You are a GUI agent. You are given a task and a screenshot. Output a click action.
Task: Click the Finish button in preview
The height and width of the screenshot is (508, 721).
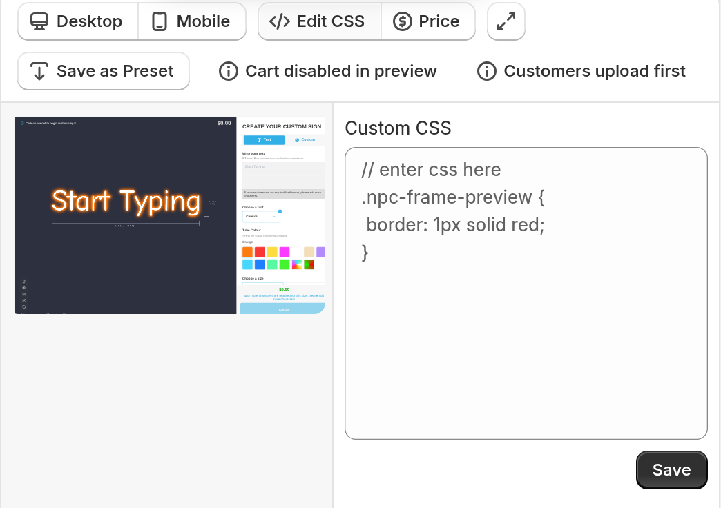(282, 309)
